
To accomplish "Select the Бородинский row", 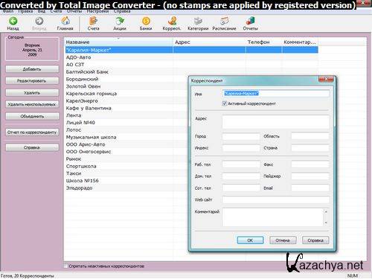I will coord(126,79).
